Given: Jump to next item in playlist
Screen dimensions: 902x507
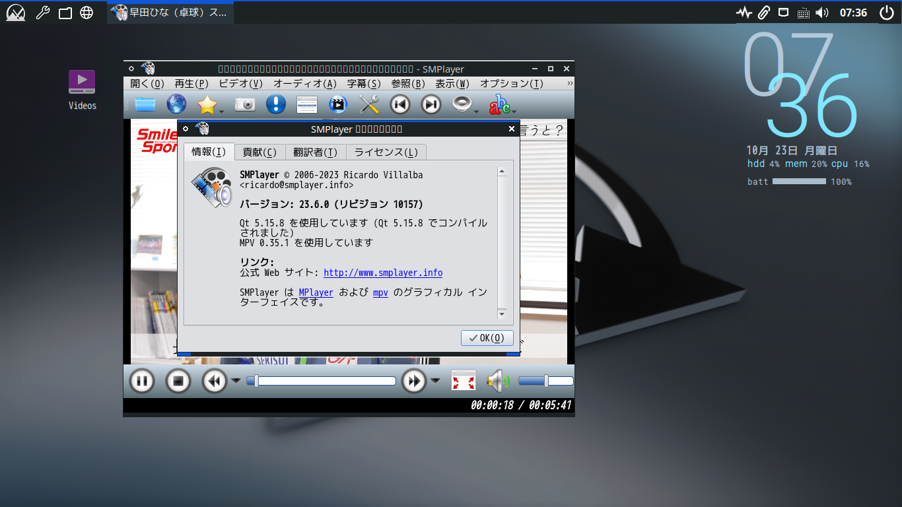Looking at the screenshot, I should [431, 104].
